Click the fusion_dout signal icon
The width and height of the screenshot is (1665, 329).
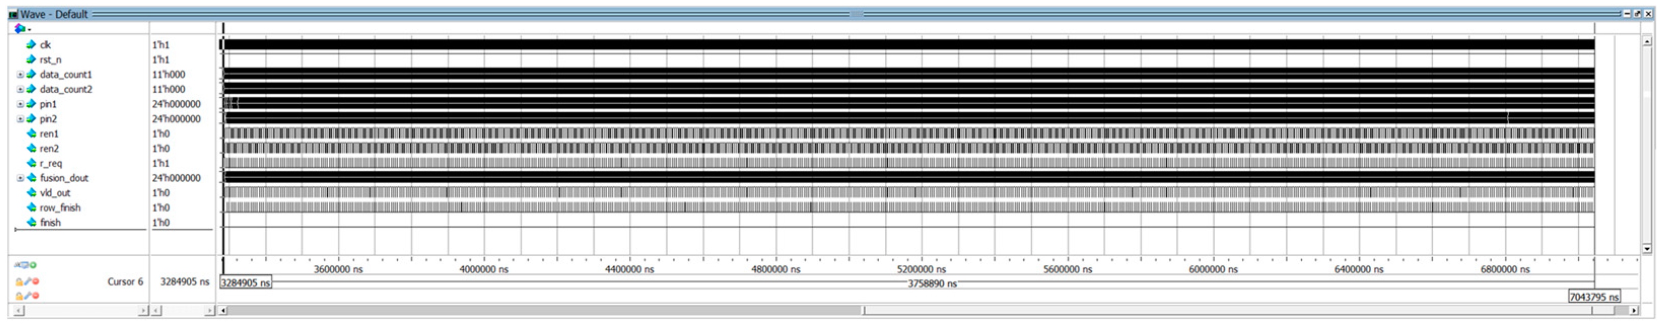tap(31, 178)
